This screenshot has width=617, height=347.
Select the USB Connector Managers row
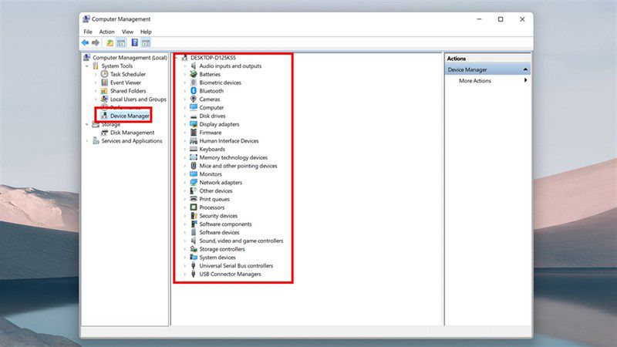click(x=230, y=274)
